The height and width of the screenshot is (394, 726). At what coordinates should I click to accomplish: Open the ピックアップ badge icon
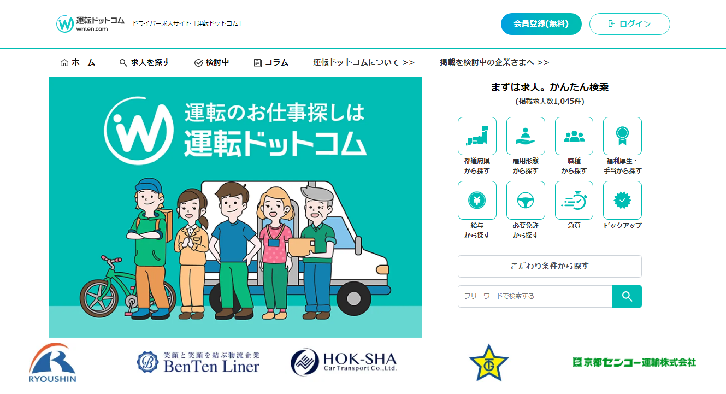tap(622, 201)
